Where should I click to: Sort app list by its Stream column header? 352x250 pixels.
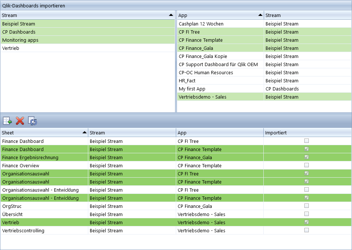tap(308, 15)
